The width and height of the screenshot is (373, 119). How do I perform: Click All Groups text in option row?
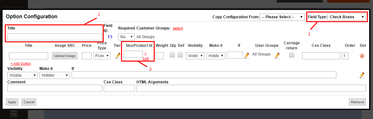[261, 54]
